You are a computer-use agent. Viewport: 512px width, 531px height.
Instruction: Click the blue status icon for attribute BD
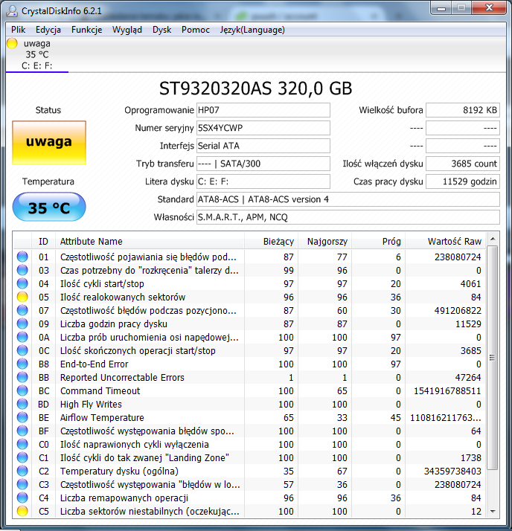click(22, 404)
